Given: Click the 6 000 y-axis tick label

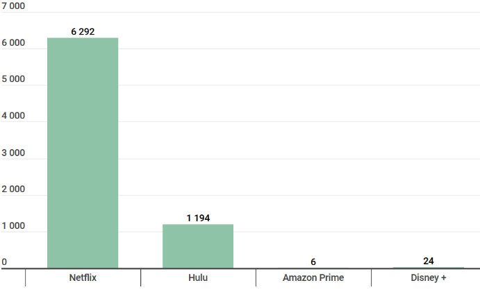Looking at the screenshot, I should click(13, 43).
